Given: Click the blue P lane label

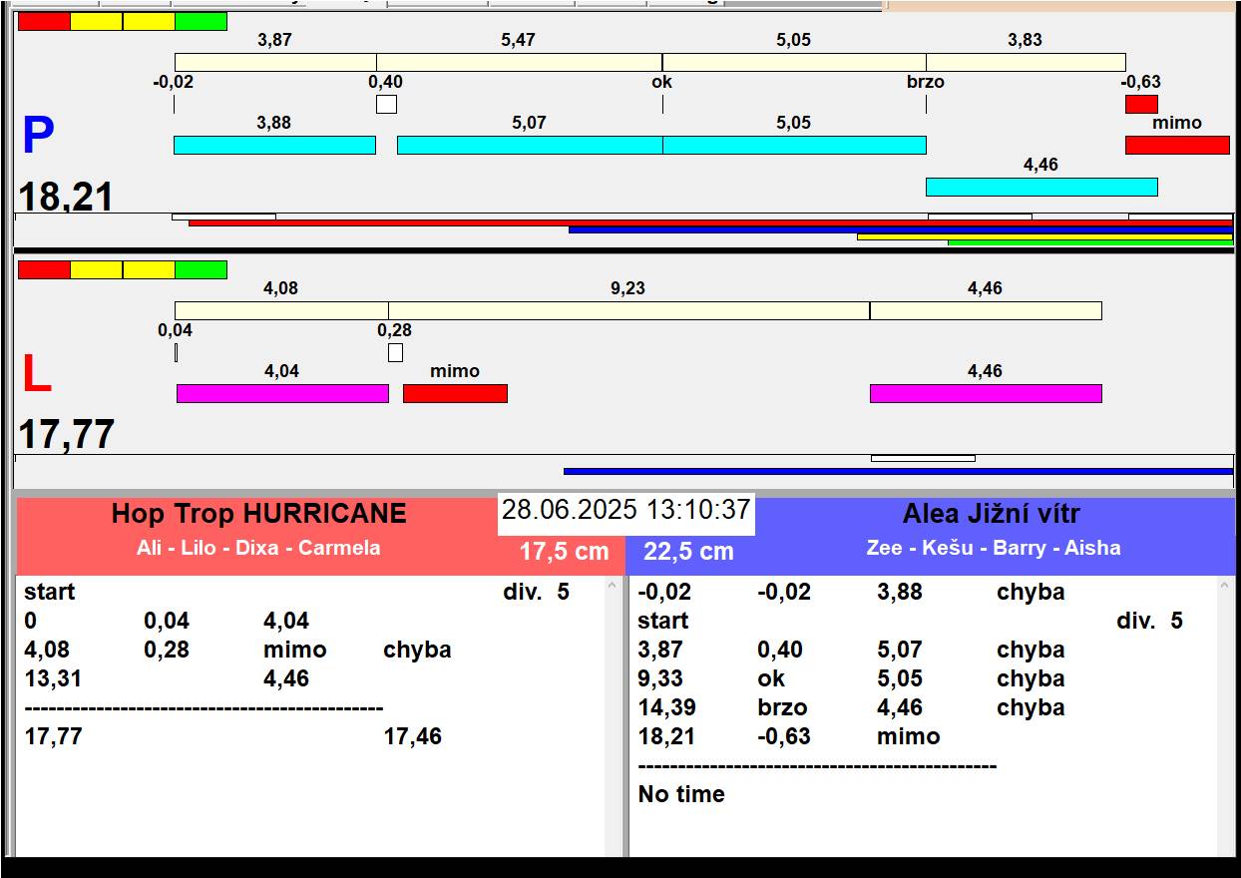Looking at the screenshot, I should click(38, 137).
